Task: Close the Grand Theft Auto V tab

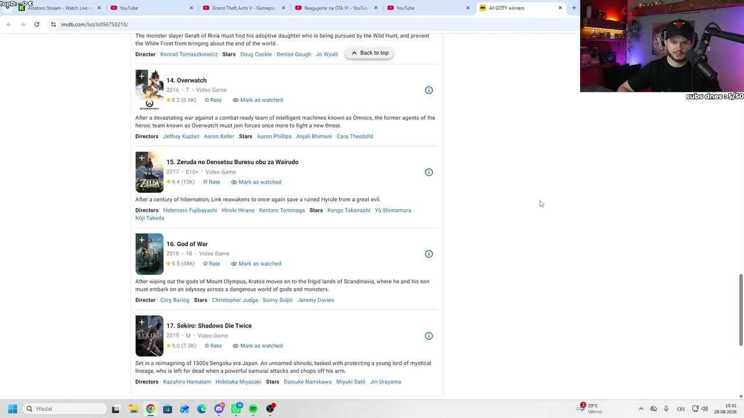Action: click(284, 8)
